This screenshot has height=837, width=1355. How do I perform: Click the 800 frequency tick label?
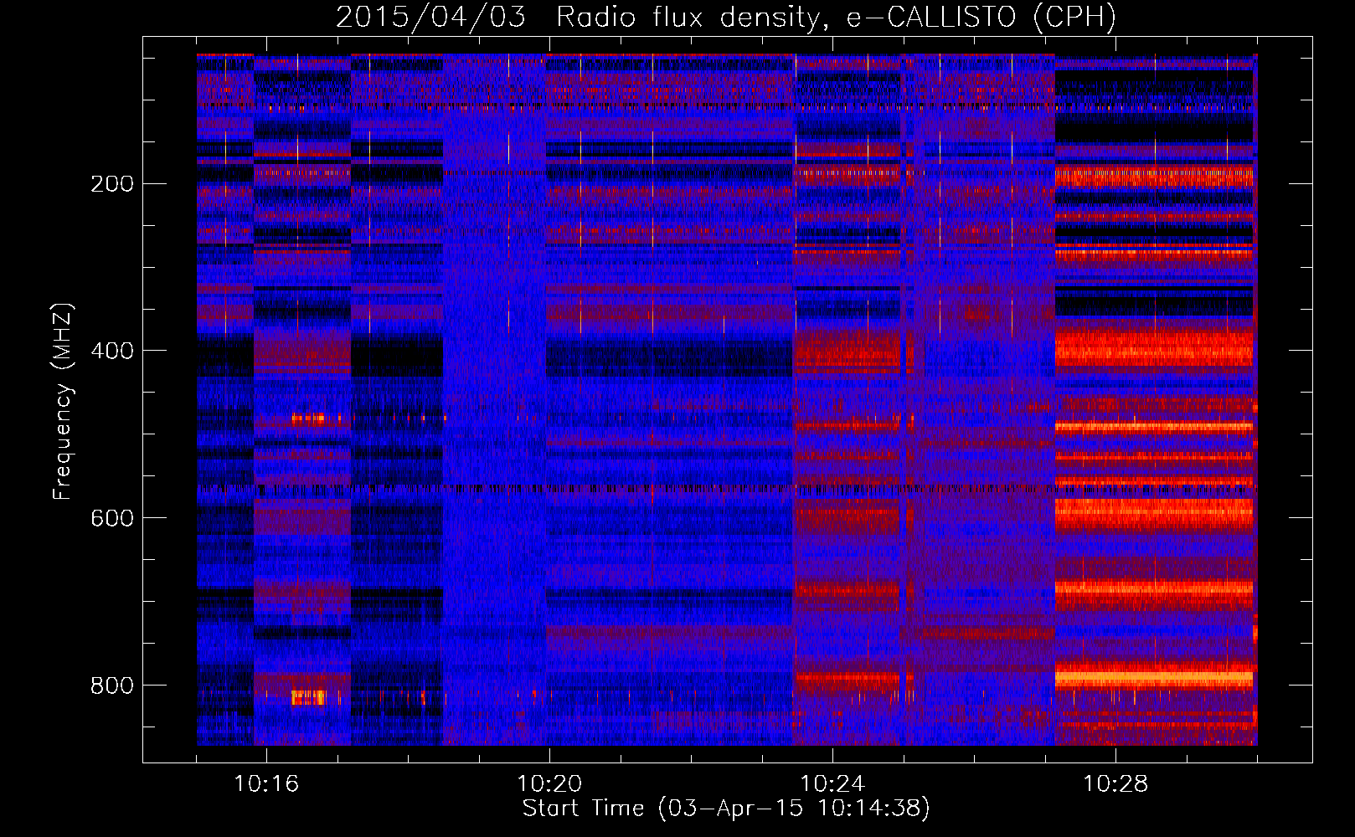tap(112, 686)
